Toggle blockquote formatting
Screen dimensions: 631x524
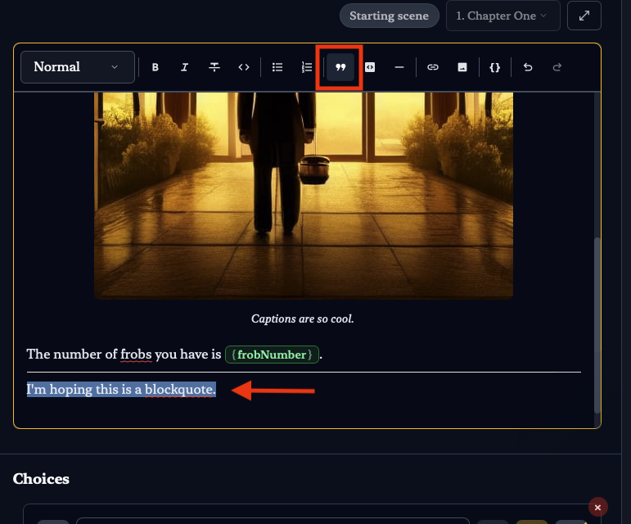click(x=340, y=67)
